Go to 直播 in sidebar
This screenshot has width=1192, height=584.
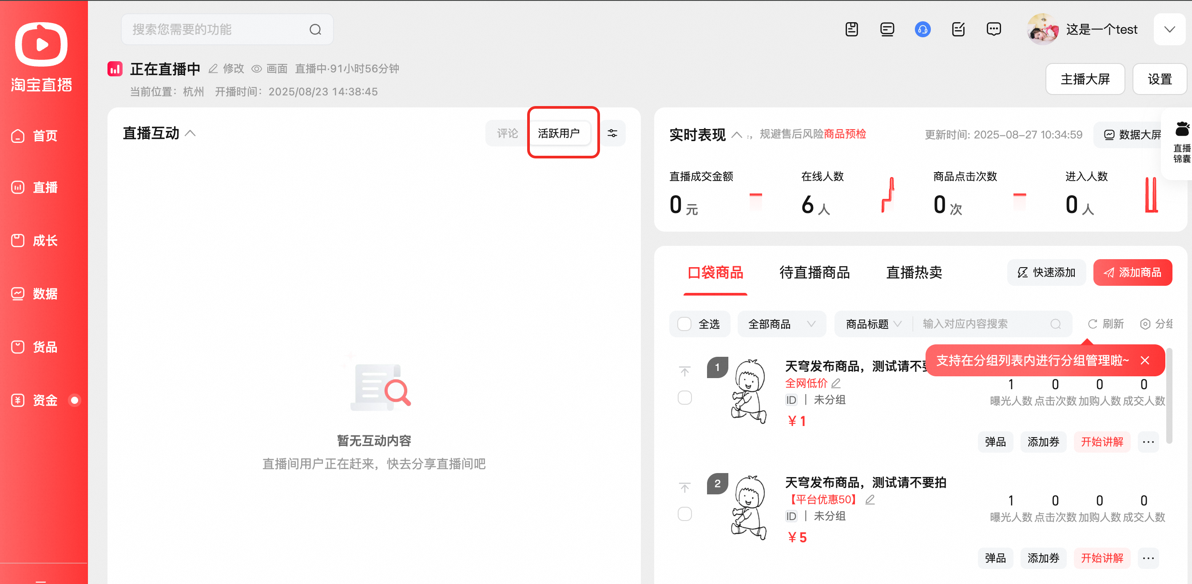[35, 187]
